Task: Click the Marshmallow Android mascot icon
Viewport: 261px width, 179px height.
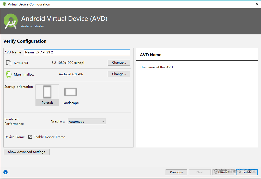Action: pos(9,74)
